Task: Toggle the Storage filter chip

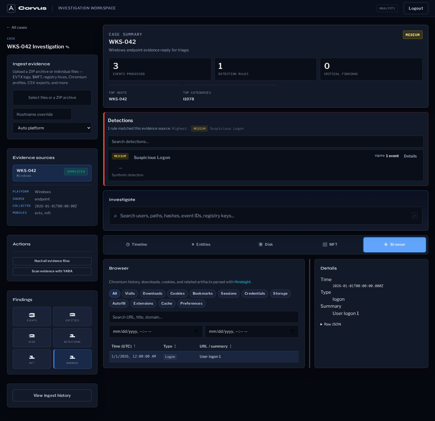Action: (280, 293)
